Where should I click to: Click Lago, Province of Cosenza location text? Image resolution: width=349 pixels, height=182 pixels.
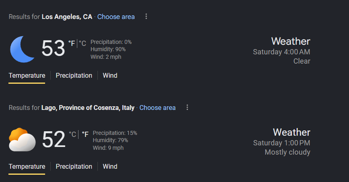88,108
